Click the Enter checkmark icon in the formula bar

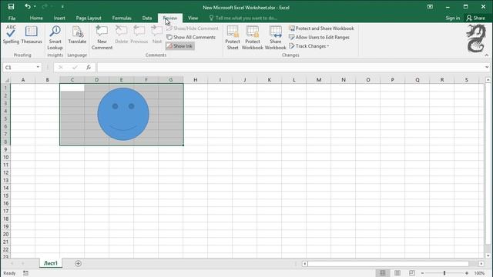(75, 67)
